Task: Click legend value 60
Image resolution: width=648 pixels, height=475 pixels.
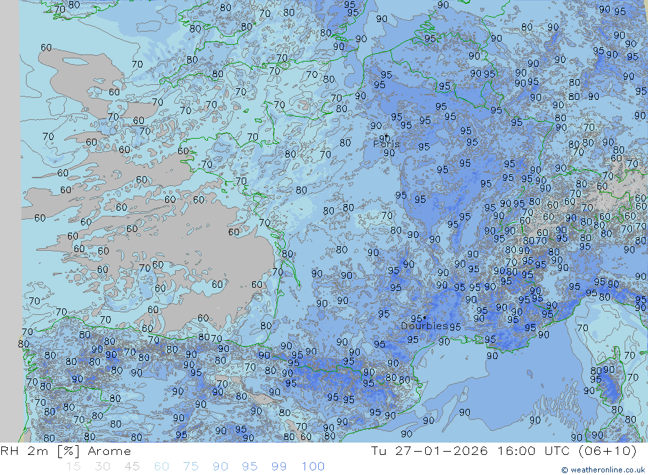Action: click(x=161, y=467)
